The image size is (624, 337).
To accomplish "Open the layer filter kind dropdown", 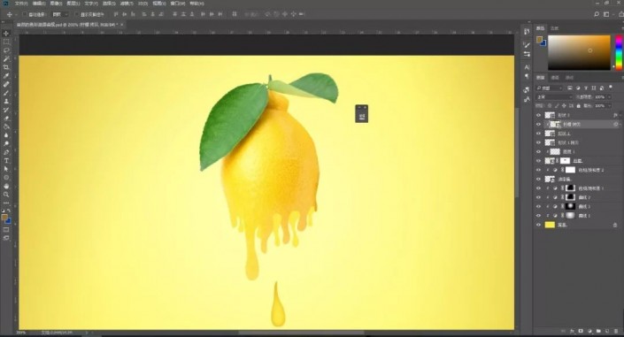I will 549,88.
